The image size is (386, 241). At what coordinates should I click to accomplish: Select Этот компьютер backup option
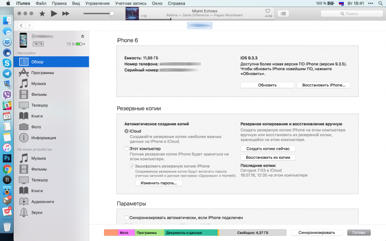(x=126, y=149)
